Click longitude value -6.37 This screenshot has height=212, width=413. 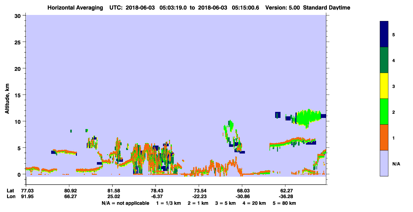[x=157, y=196]
